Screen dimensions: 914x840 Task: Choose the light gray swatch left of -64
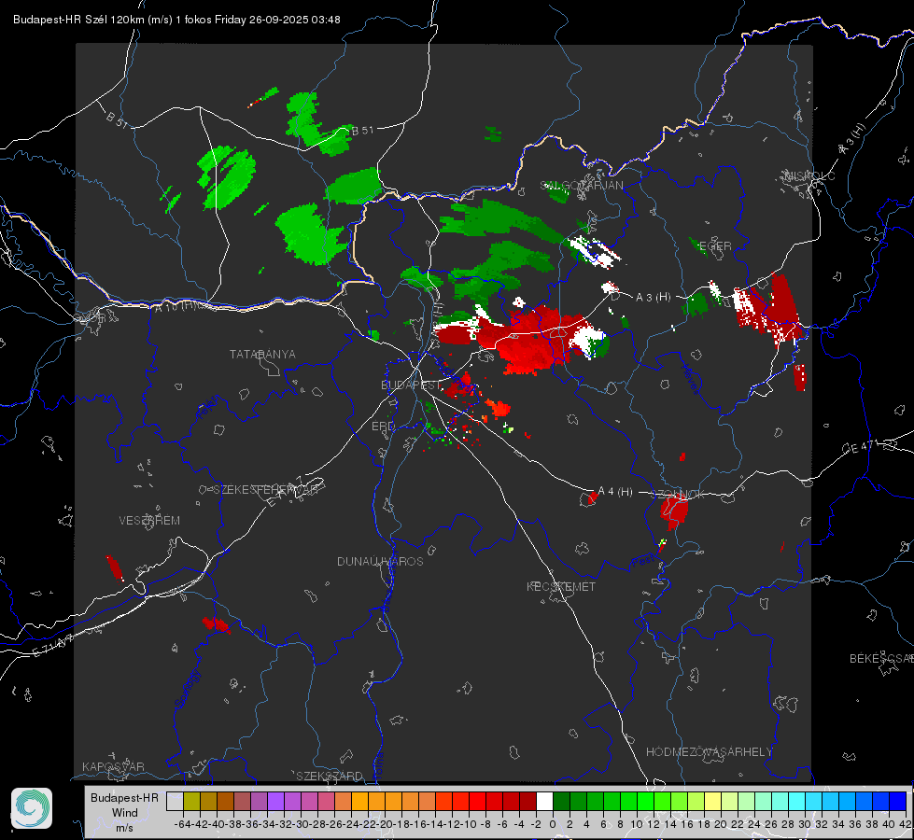(x=175, y=801)
